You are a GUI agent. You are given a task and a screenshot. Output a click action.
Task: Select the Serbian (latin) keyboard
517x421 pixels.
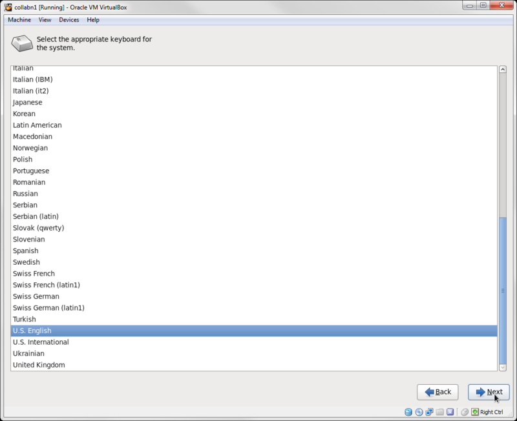click(254, 216)
